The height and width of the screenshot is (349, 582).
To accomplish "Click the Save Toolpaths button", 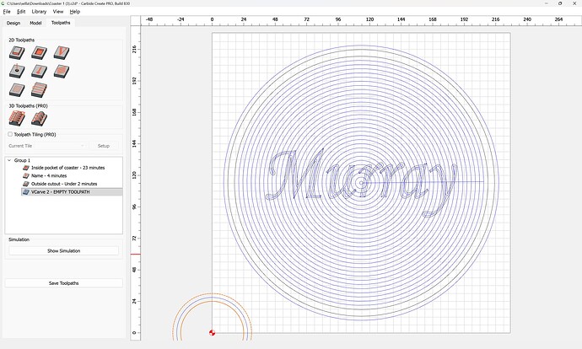I will click(x=64, y=283).
